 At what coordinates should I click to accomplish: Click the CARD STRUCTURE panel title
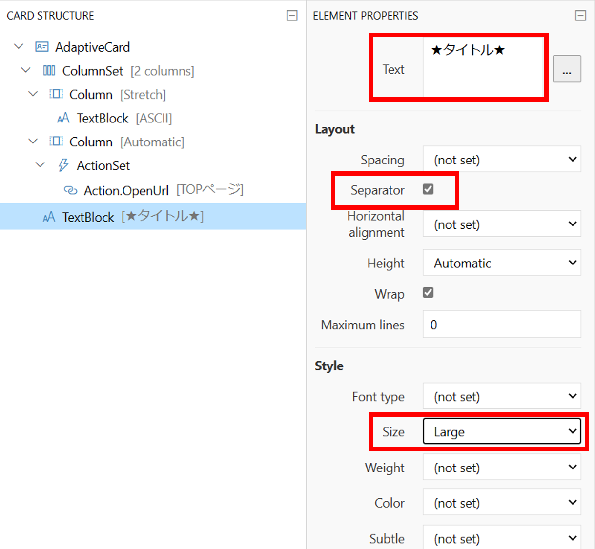50,16
